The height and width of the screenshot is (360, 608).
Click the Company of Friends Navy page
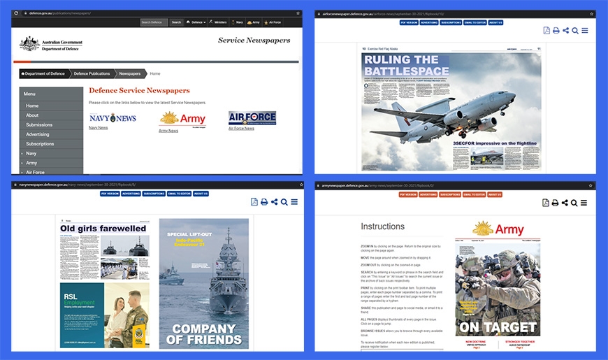pos(204,284)
